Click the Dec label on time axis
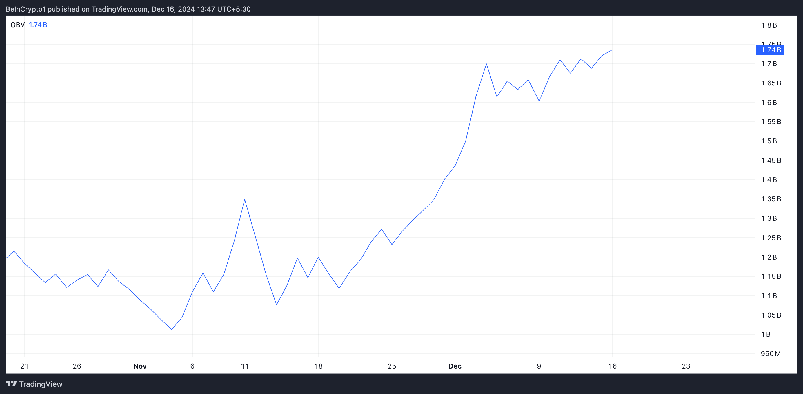Viewport: 803px width, 394px height. click(455, 366)
